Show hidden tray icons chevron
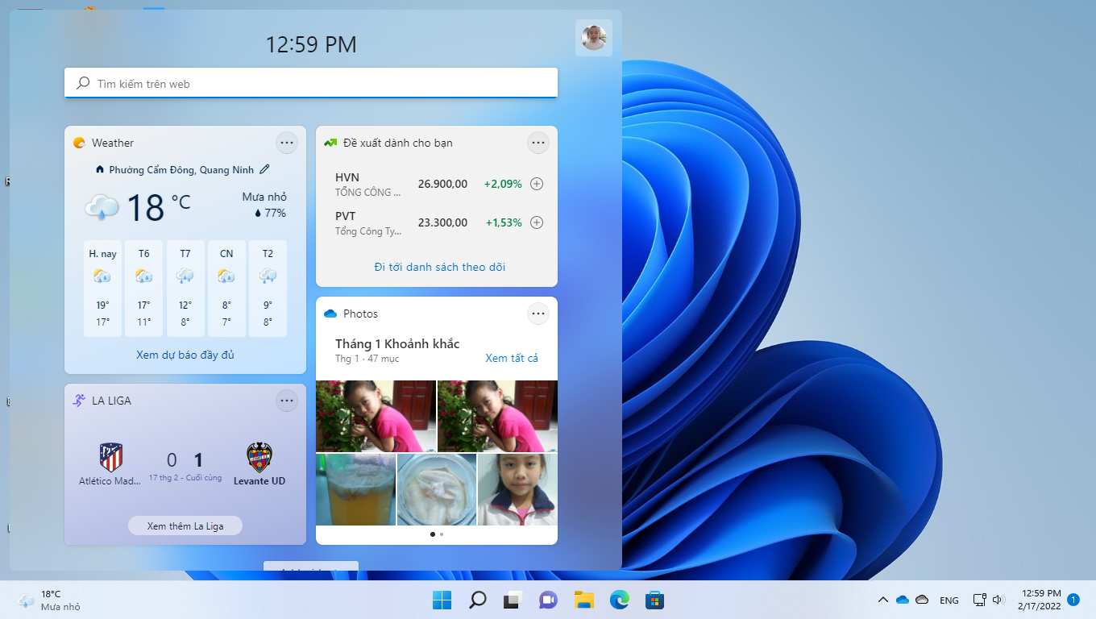This screenshot has height=619, width=1096. coord(883,600)
